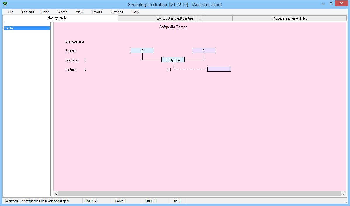Image resolution: width=350 pixels, height=206 pixels.
Task: Click the Genealogica tree app icon
Action: coord(5,4)
